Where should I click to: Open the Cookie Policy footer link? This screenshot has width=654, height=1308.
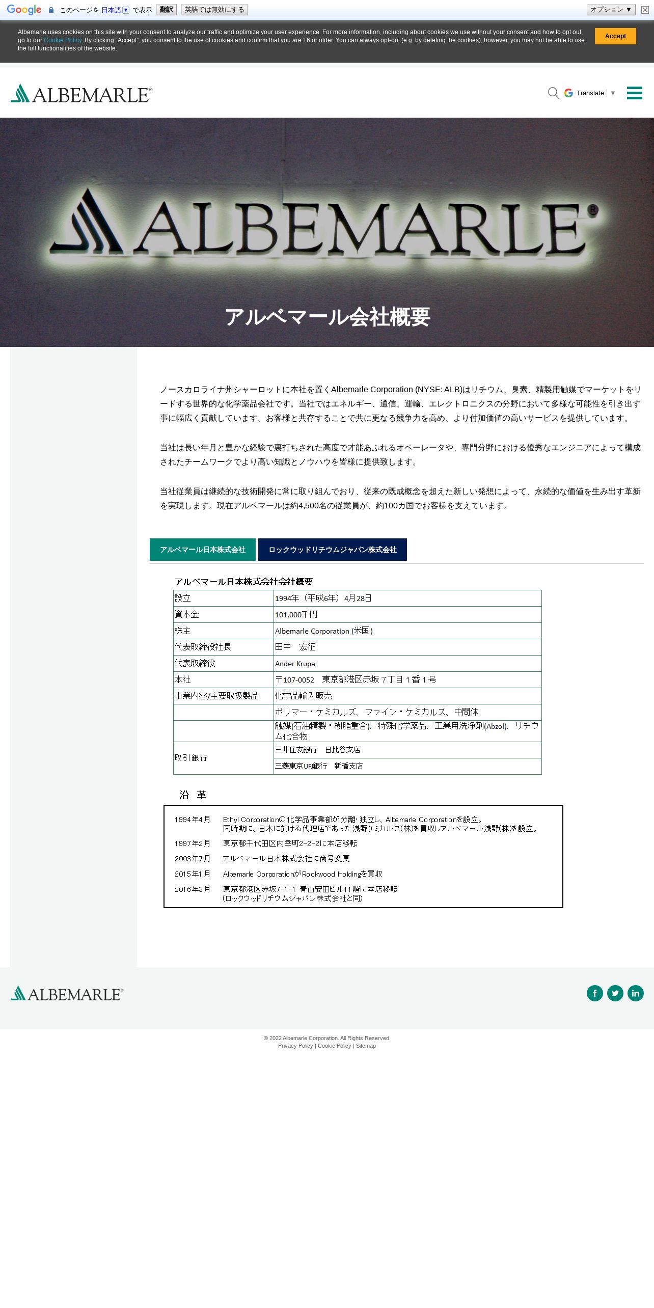click(335, 1046)
